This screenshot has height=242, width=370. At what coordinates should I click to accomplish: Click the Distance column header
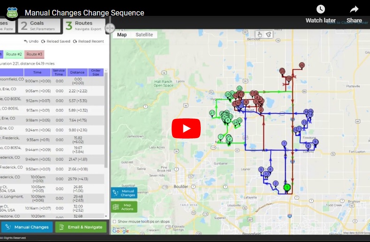(x=77, y=73)
